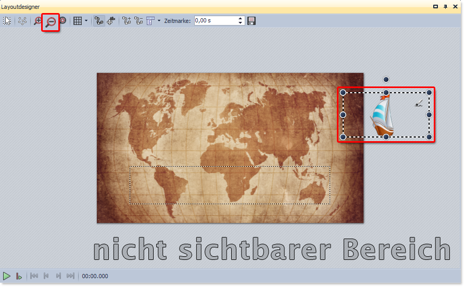Open the alignment options dropdown arrow
Image resolution: width=465 pixels, height=287 pixels.
click(x=159, y=21)
